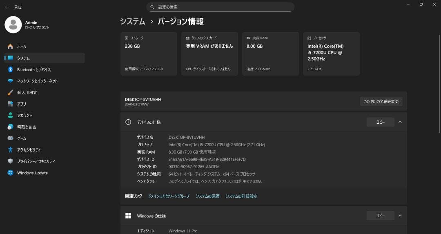
Task: Click the personalization paintbrush icon
Action: 10,93
